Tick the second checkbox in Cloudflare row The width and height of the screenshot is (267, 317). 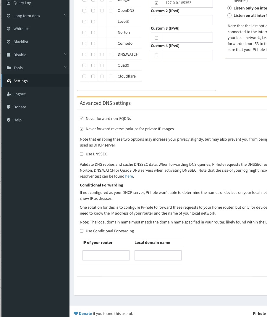93,76
